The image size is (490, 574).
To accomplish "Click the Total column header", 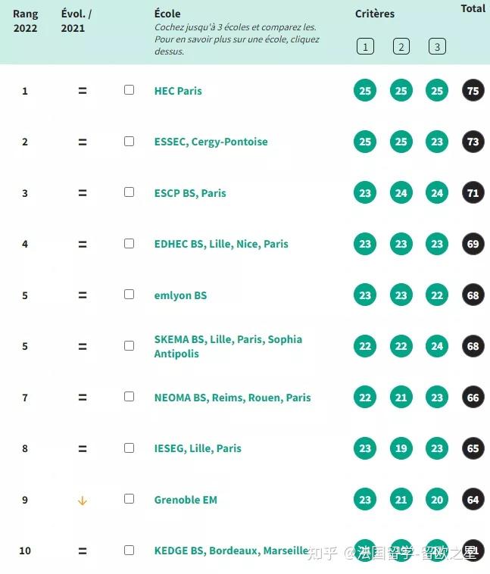I will [x=473, y=9].
